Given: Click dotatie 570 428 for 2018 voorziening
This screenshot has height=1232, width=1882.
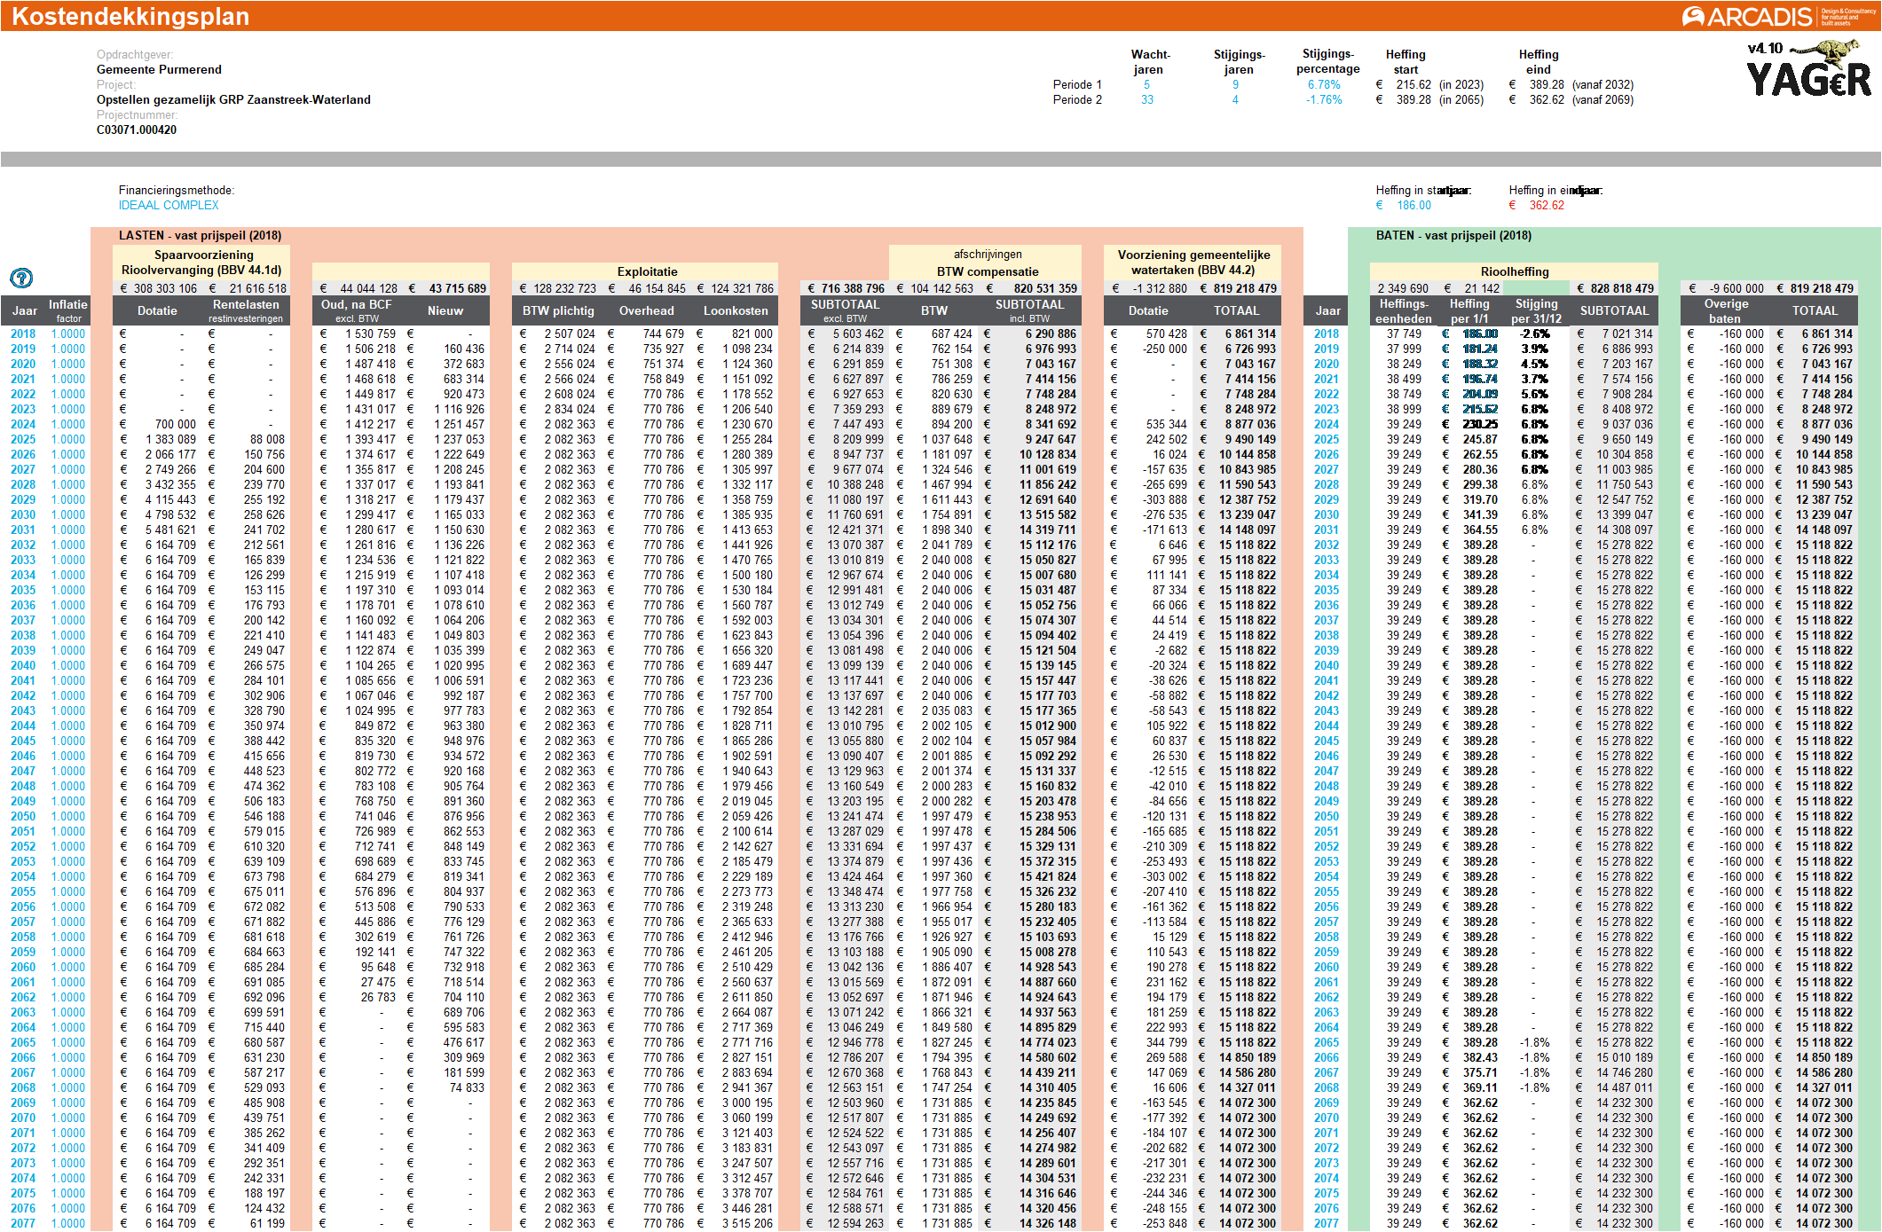Looking at the screenshot, I should [1166, 334].
